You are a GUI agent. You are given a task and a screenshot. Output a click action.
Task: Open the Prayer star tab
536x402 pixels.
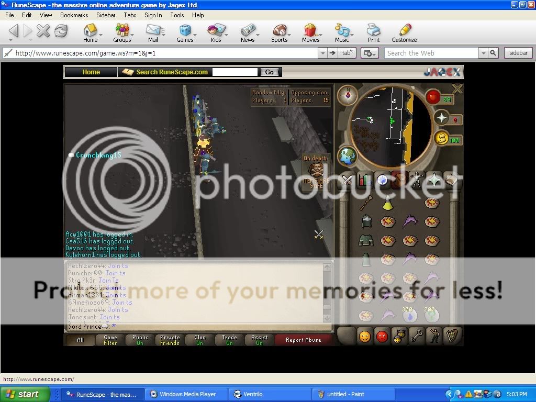[433, 180]
